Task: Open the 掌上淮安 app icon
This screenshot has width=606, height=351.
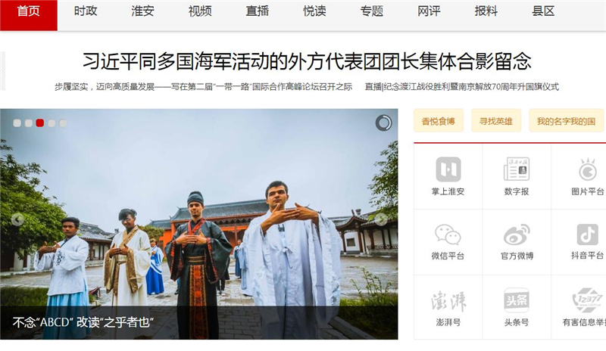Action: pyautogui.click(x=448, y=169)
